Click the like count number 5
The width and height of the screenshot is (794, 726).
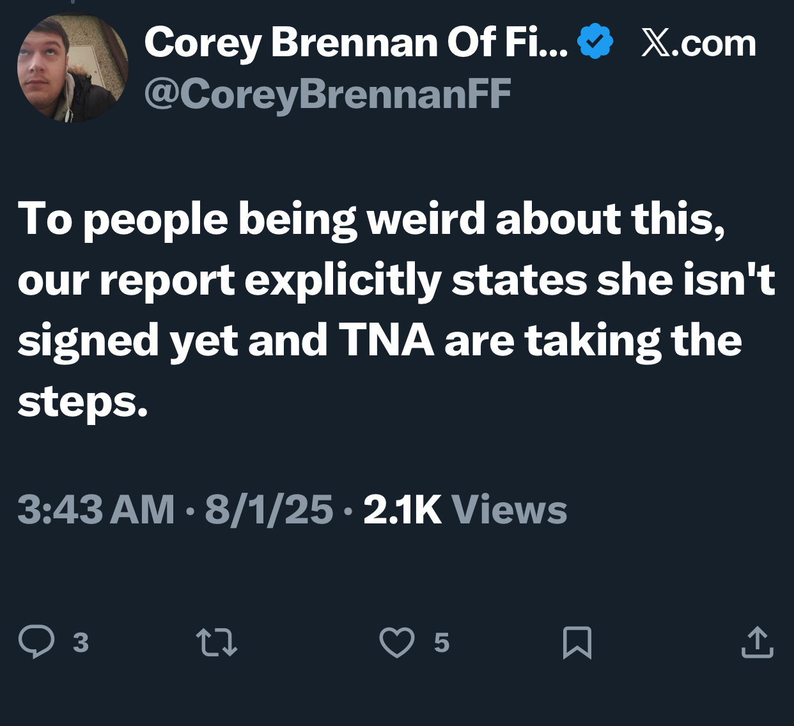[441, 642]
